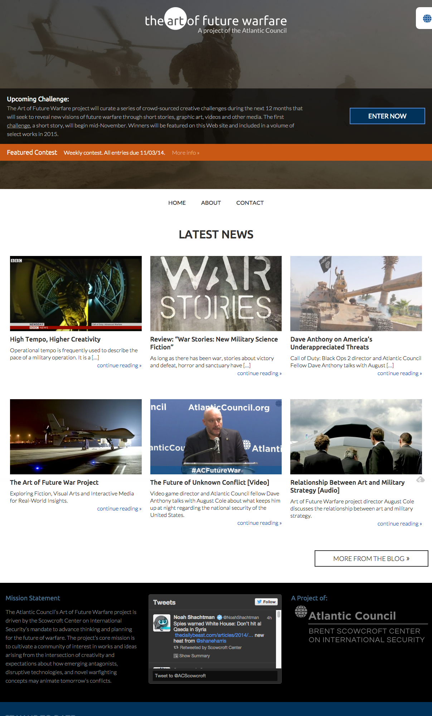Click Brent Scowcroft Center on International Security text
Screen dimensions: 432x716
(367, 635)
